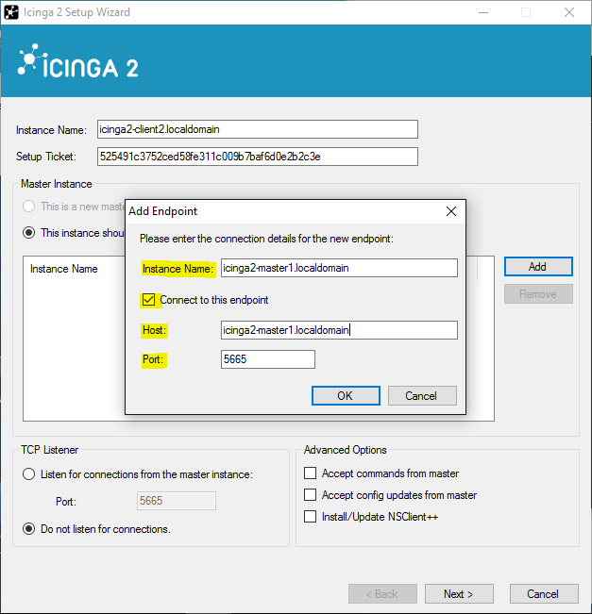592x614 pixels.
Task: Select 'This is a new master' radio button
Action: pos(29,207)
